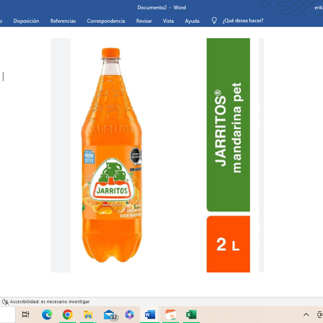Open the Mail app showing 32 unread
323x323 pixels.
(111, 315)
